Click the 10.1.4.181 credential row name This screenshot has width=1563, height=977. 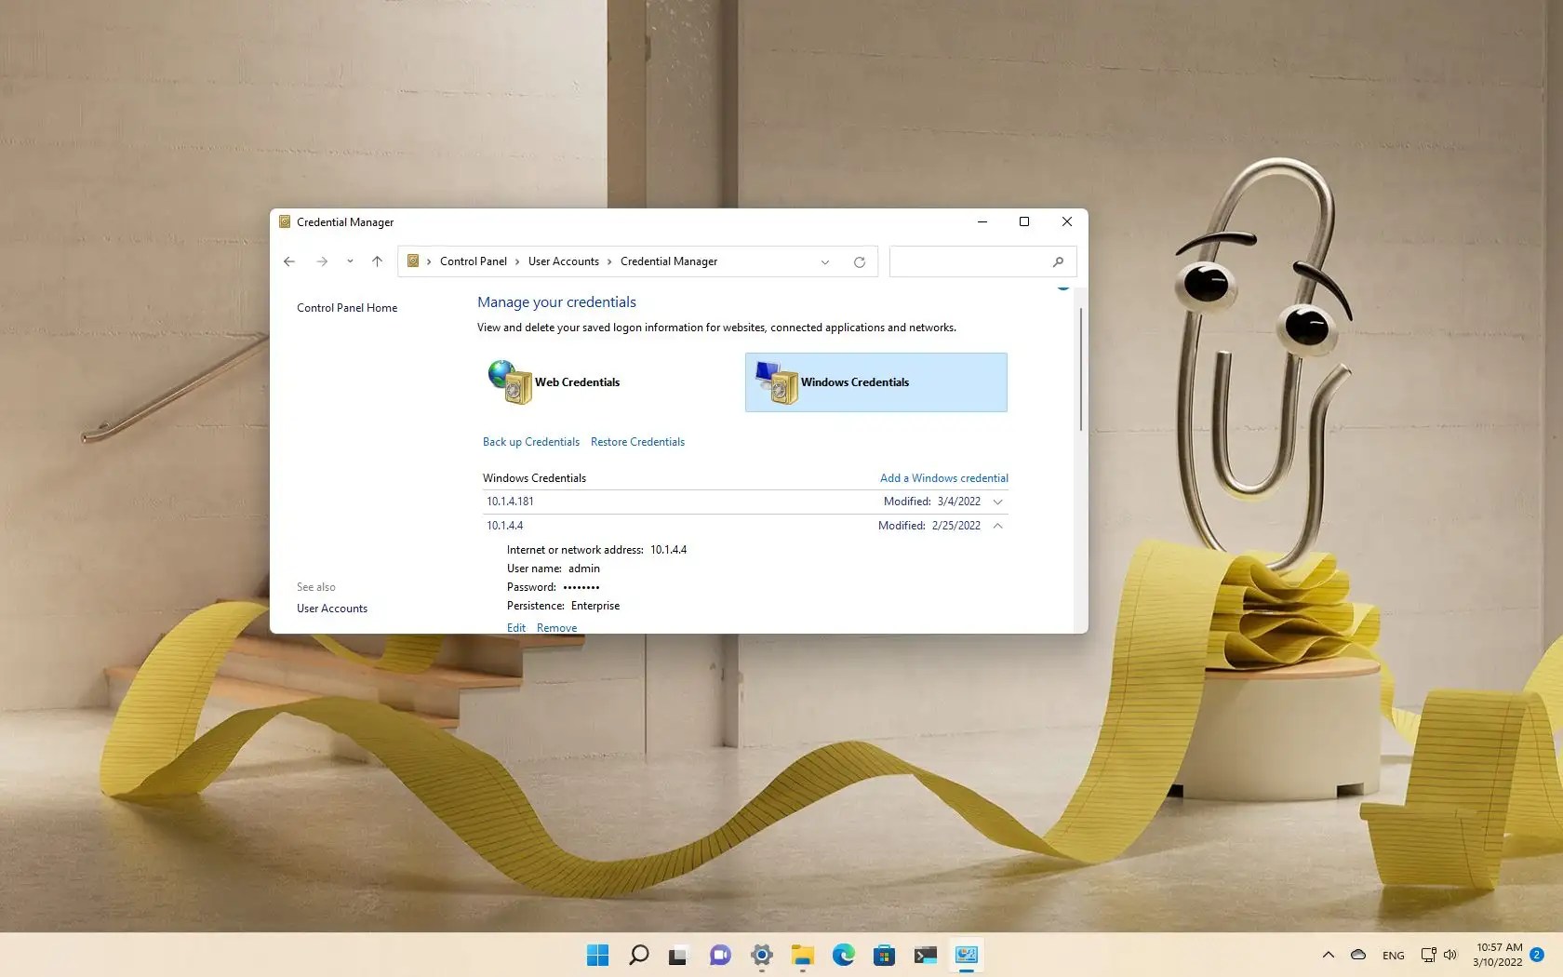pyautogui.click(x=510, y=502)
